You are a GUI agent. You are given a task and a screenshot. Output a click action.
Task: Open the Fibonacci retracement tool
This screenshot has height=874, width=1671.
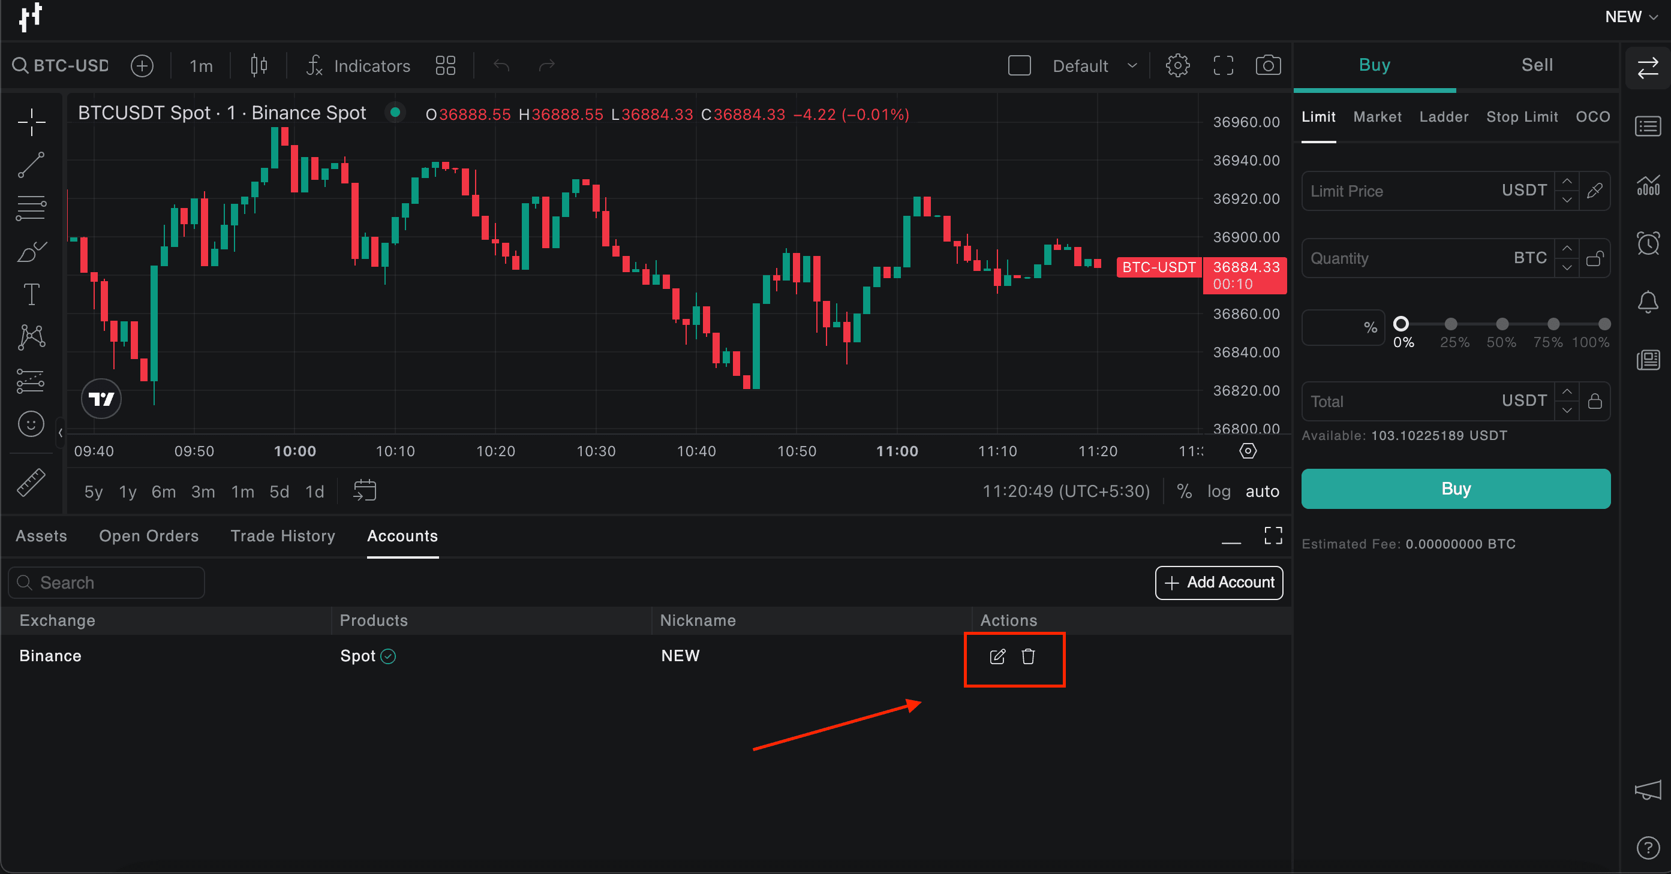coord(31,208)
